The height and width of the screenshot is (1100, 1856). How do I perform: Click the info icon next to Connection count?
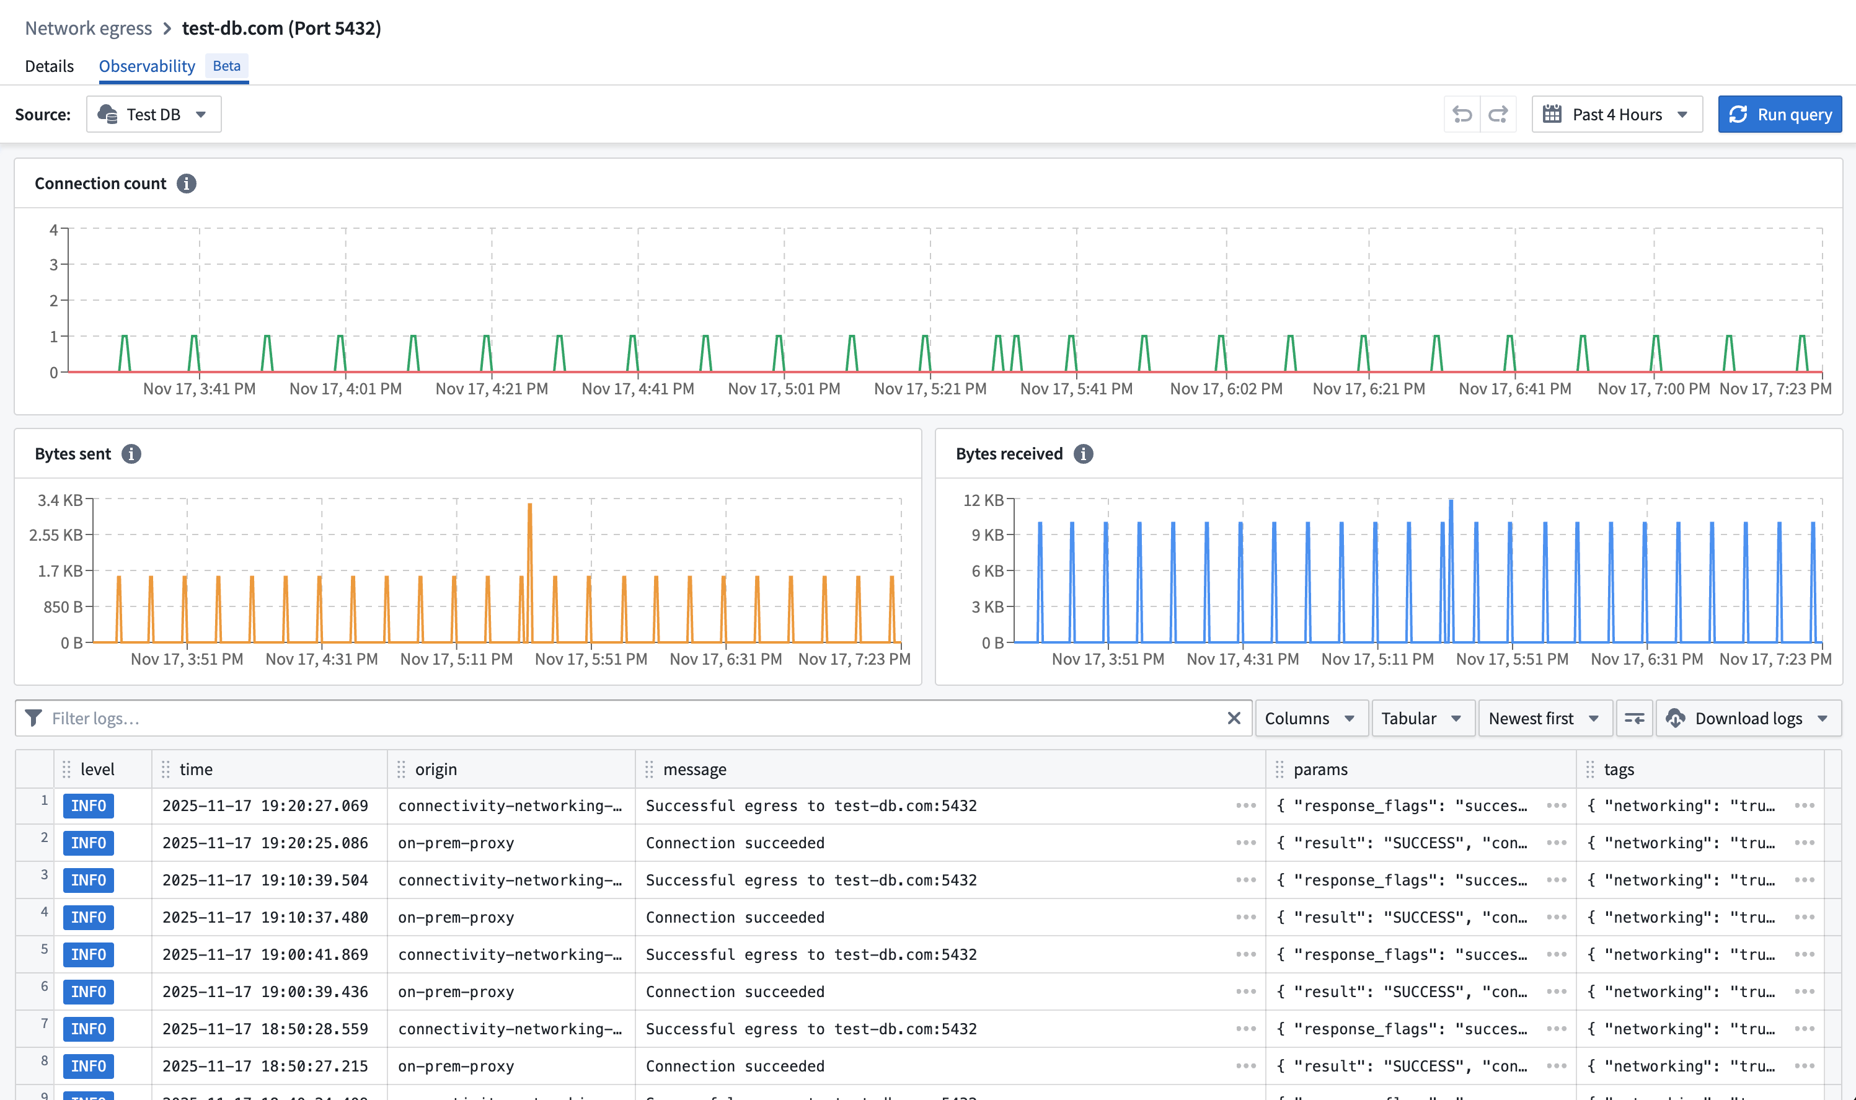click(187, 183)
